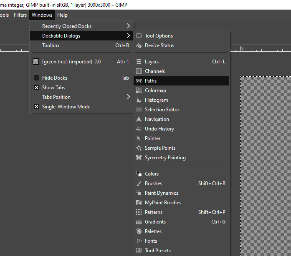Screen dimensions: 291x256
Task: Click the Gradients icon
Action: click(139, 222)
